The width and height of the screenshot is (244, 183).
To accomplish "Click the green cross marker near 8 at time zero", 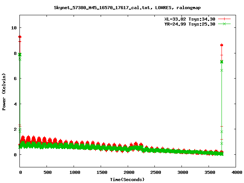I will pyautogui.click(x=20, y=55).
